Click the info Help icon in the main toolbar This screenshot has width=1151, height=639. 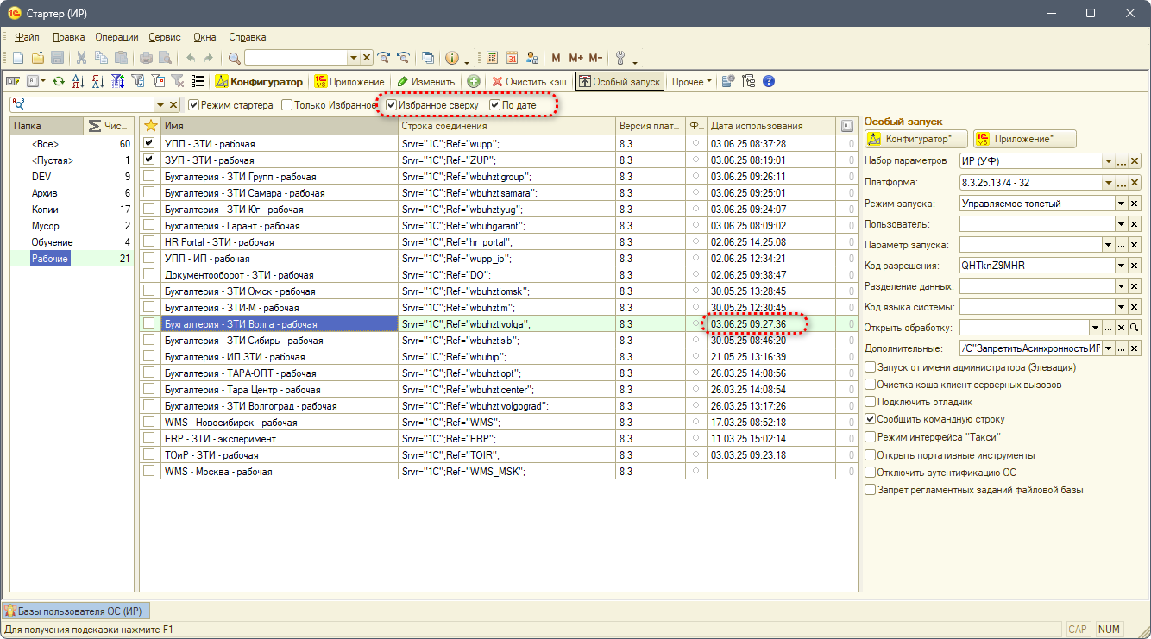pyautogui.click(x=451, y=58)
